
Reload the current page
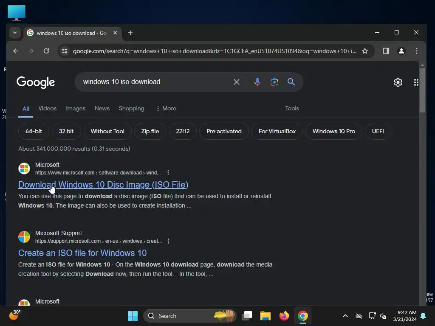point(46,51)
